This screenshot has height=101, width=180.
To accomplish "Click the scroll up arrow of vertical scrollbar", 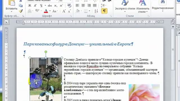I will click(x=173, y=27).
